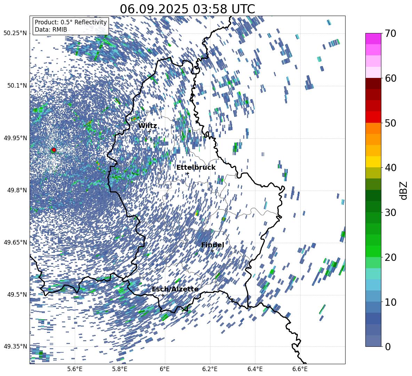The height and width of the screenshot is (376, 412).
Task: Click the Wiltz city label
Action: click(148, 126)
